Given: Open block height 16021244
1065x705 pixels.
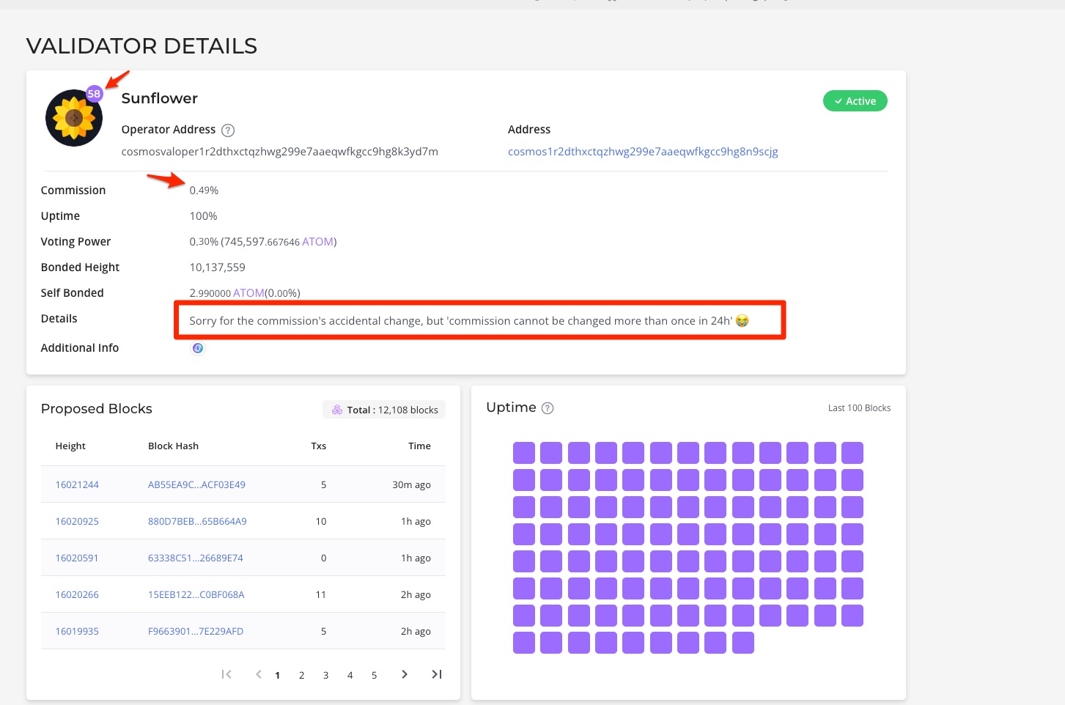Looking at the screenshot, I should tap(77, 484).
